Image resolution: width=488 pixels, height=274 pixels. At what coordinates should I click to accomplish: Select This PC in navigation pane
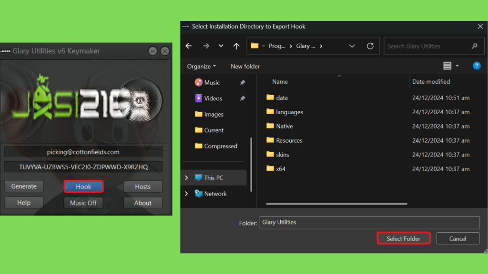(x=214, y=178)
